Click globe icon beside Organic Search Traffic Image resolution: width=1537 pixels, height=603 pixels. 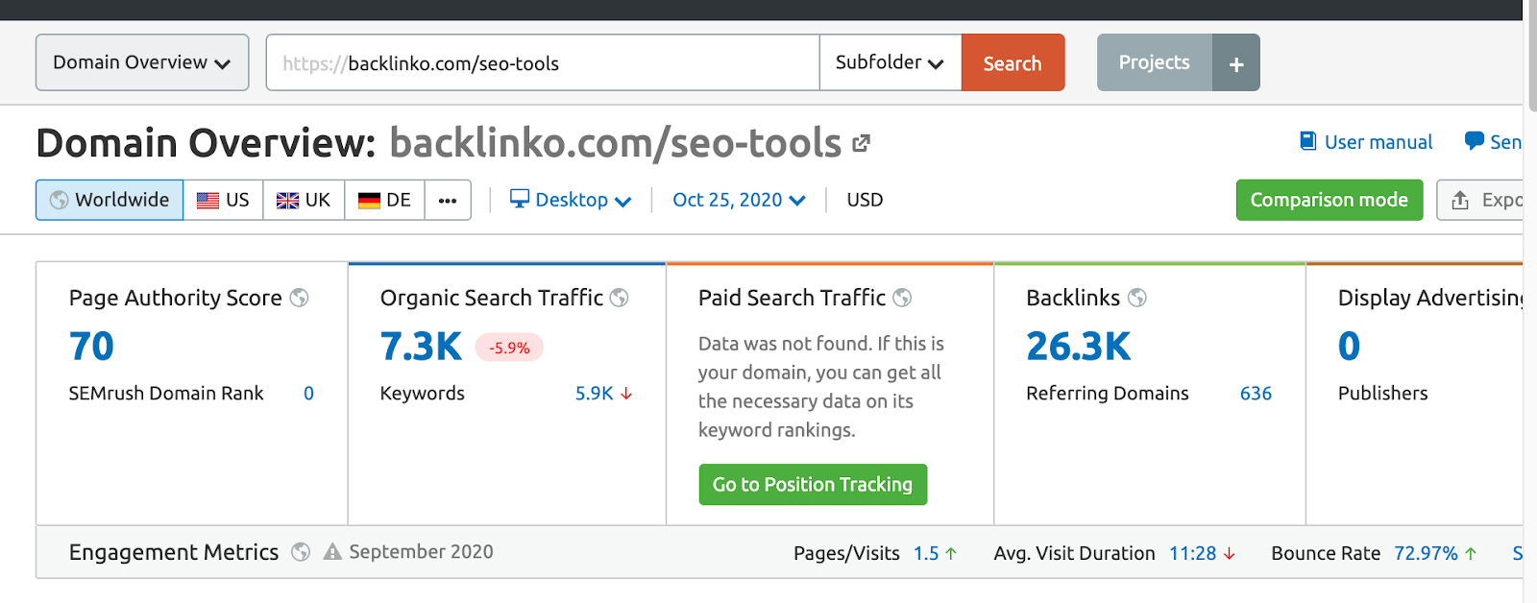[620, 298]
